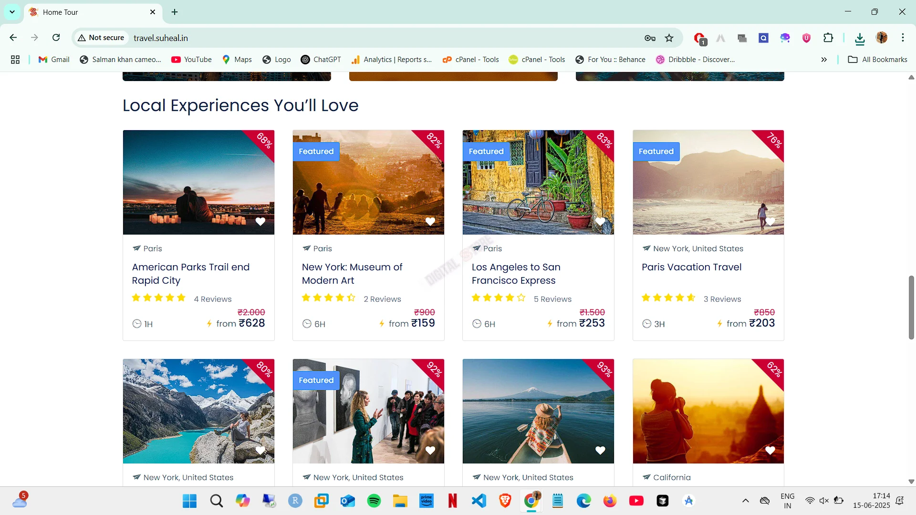View beach surf tour image
This screenshot has width=916, height=515.
click(708, 182)
